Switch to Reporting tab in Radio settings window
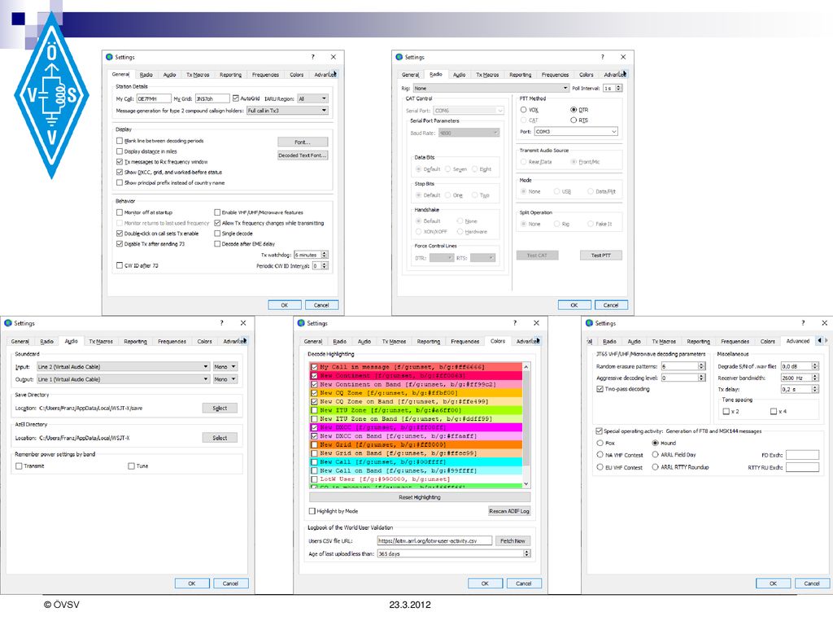 tap(520, 75)
